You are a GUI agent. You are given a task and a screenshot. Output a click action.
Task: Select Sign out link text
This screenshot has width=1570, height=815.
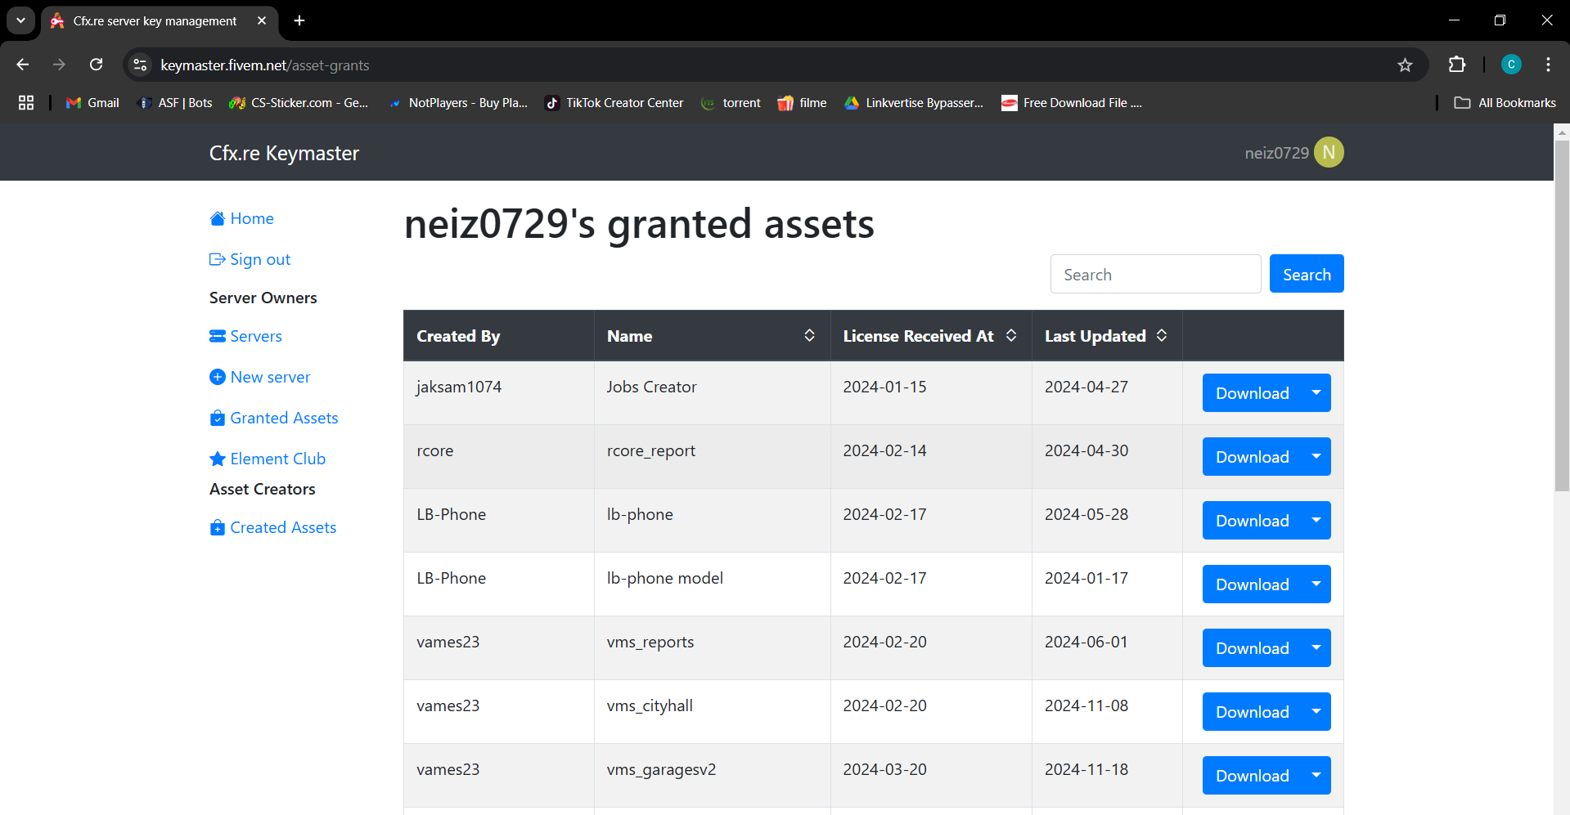coord(260,259)
